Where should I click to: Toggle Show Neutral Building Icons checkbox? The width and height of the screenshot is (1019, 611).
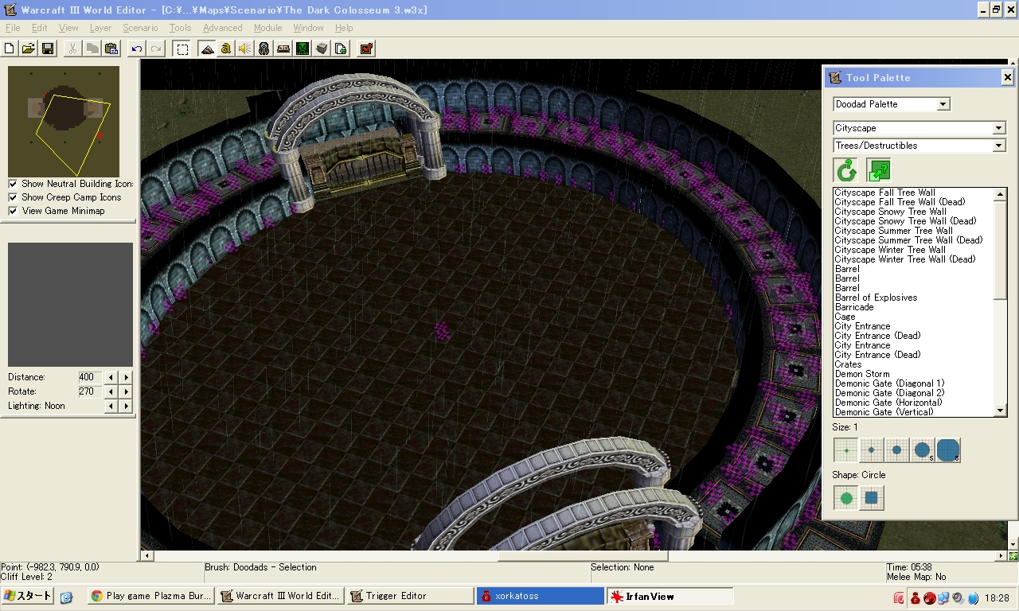tap(13, 184)
